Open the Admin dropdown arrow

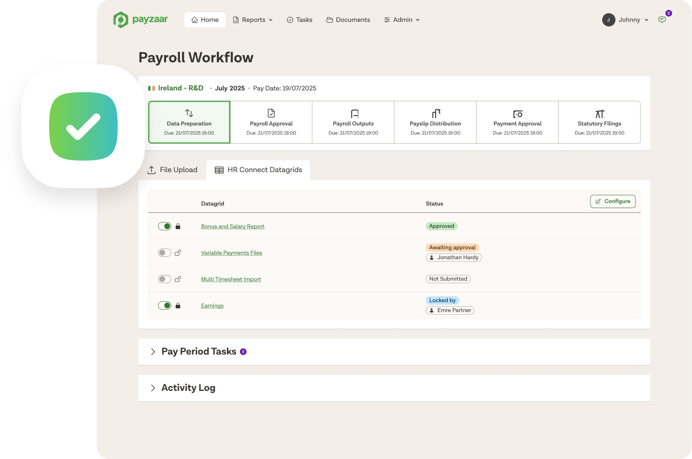418,20
